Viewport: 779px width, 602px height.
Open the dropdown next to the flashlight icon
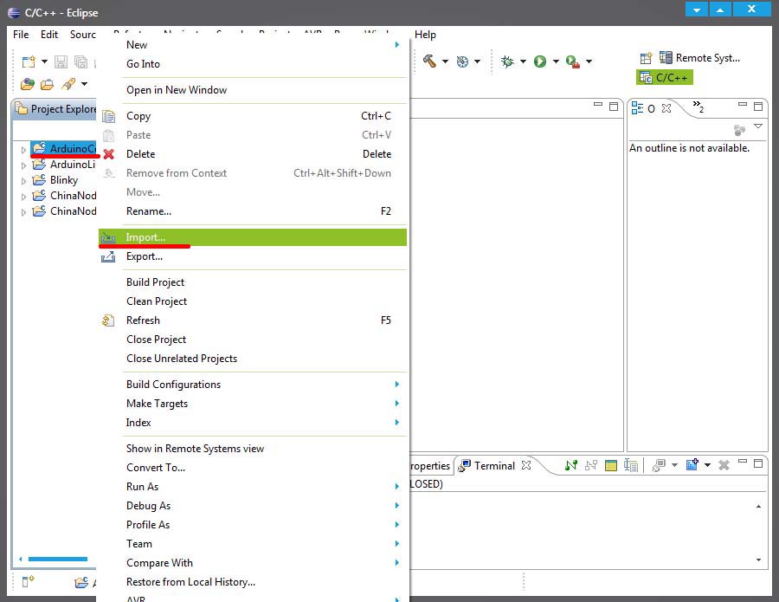pos(85,83)
